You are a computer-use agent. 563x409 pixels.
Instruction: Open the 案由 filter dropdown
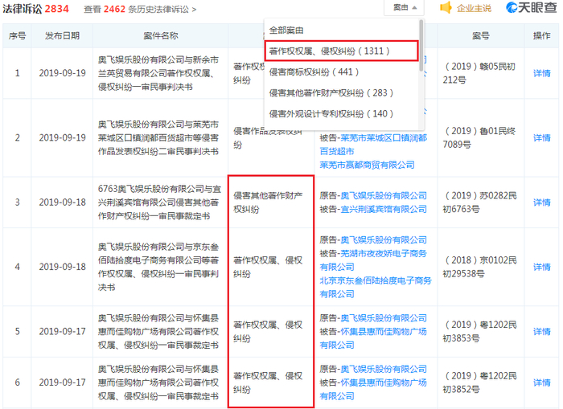tap(405, 7)
